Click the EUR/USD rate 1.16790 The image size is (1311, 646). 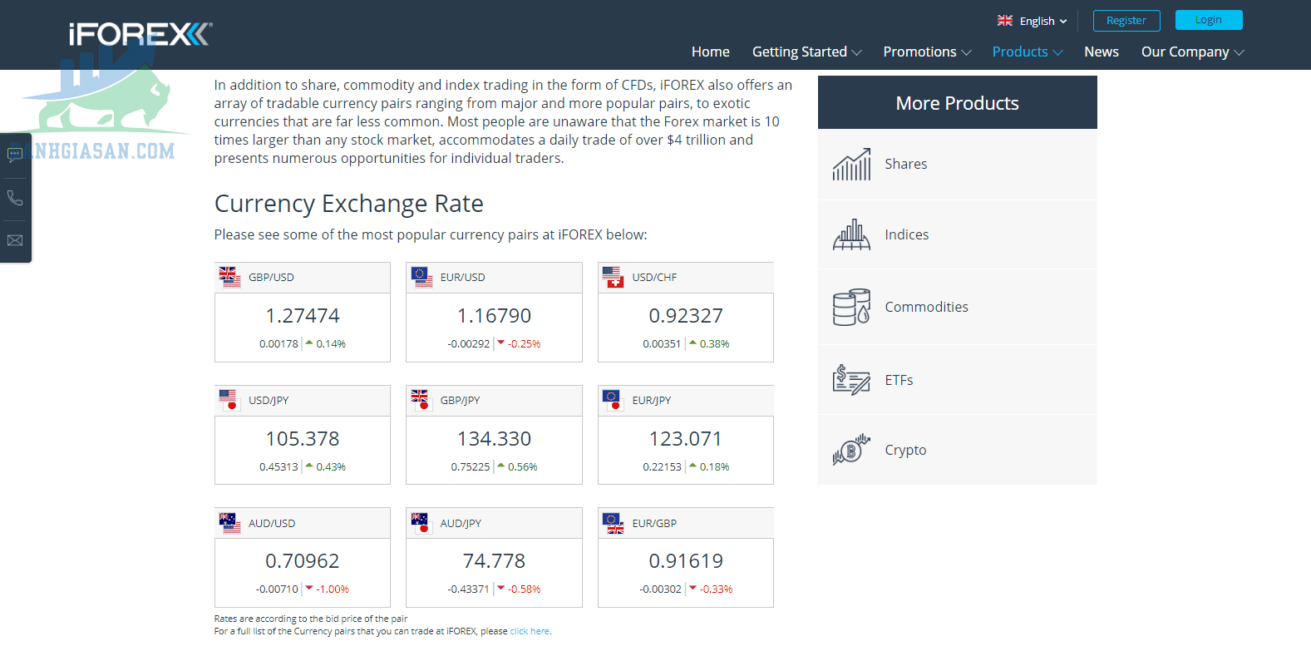pyautogui.click(x=494, y=316)
